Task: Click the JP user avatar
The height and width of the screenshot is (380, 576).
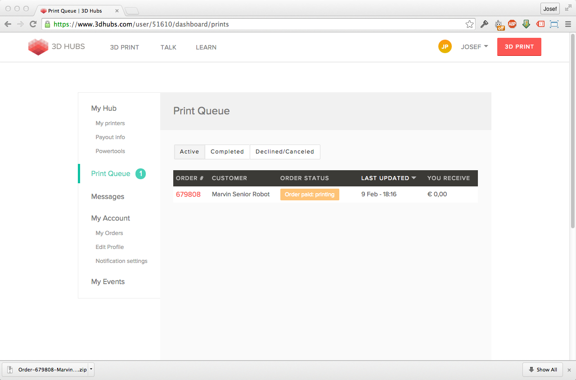Action: (445, 46)
